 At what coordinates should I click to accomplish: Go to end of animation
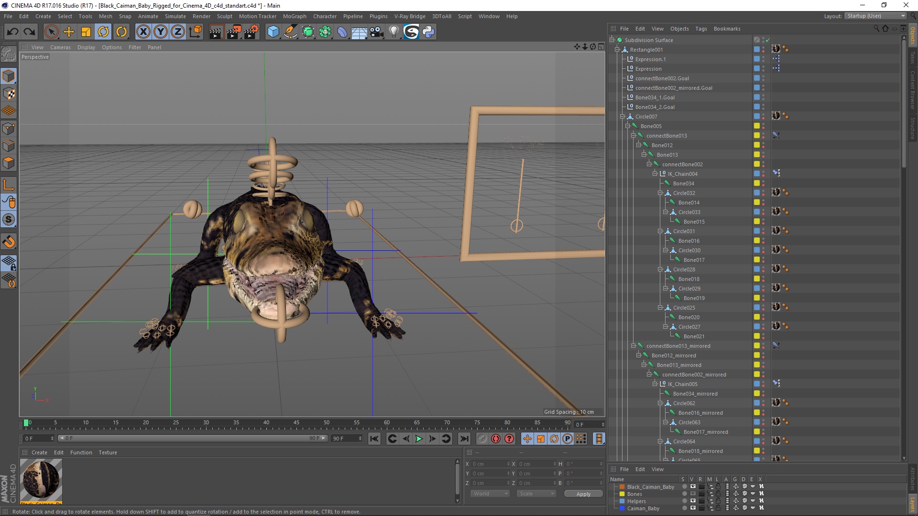click(464, 439)
